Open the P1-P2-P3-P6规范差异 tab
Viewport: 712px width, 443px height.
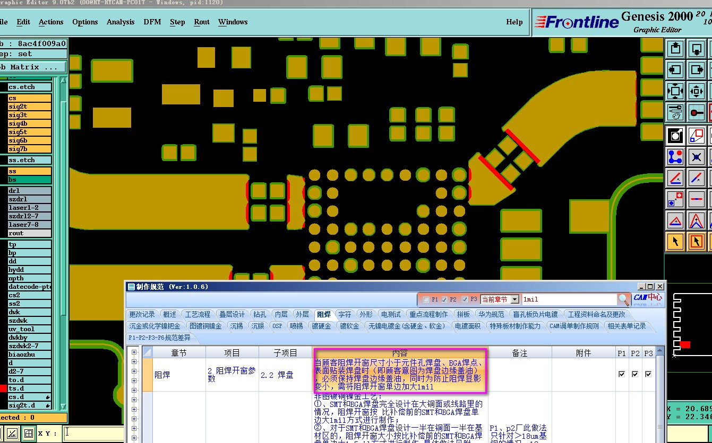pos(159,338)
